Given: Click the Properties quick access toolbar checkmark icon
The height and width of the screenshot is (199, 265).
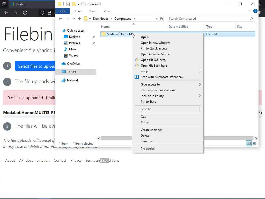Looking at the screenshot, I should click(x=68, y=4).
